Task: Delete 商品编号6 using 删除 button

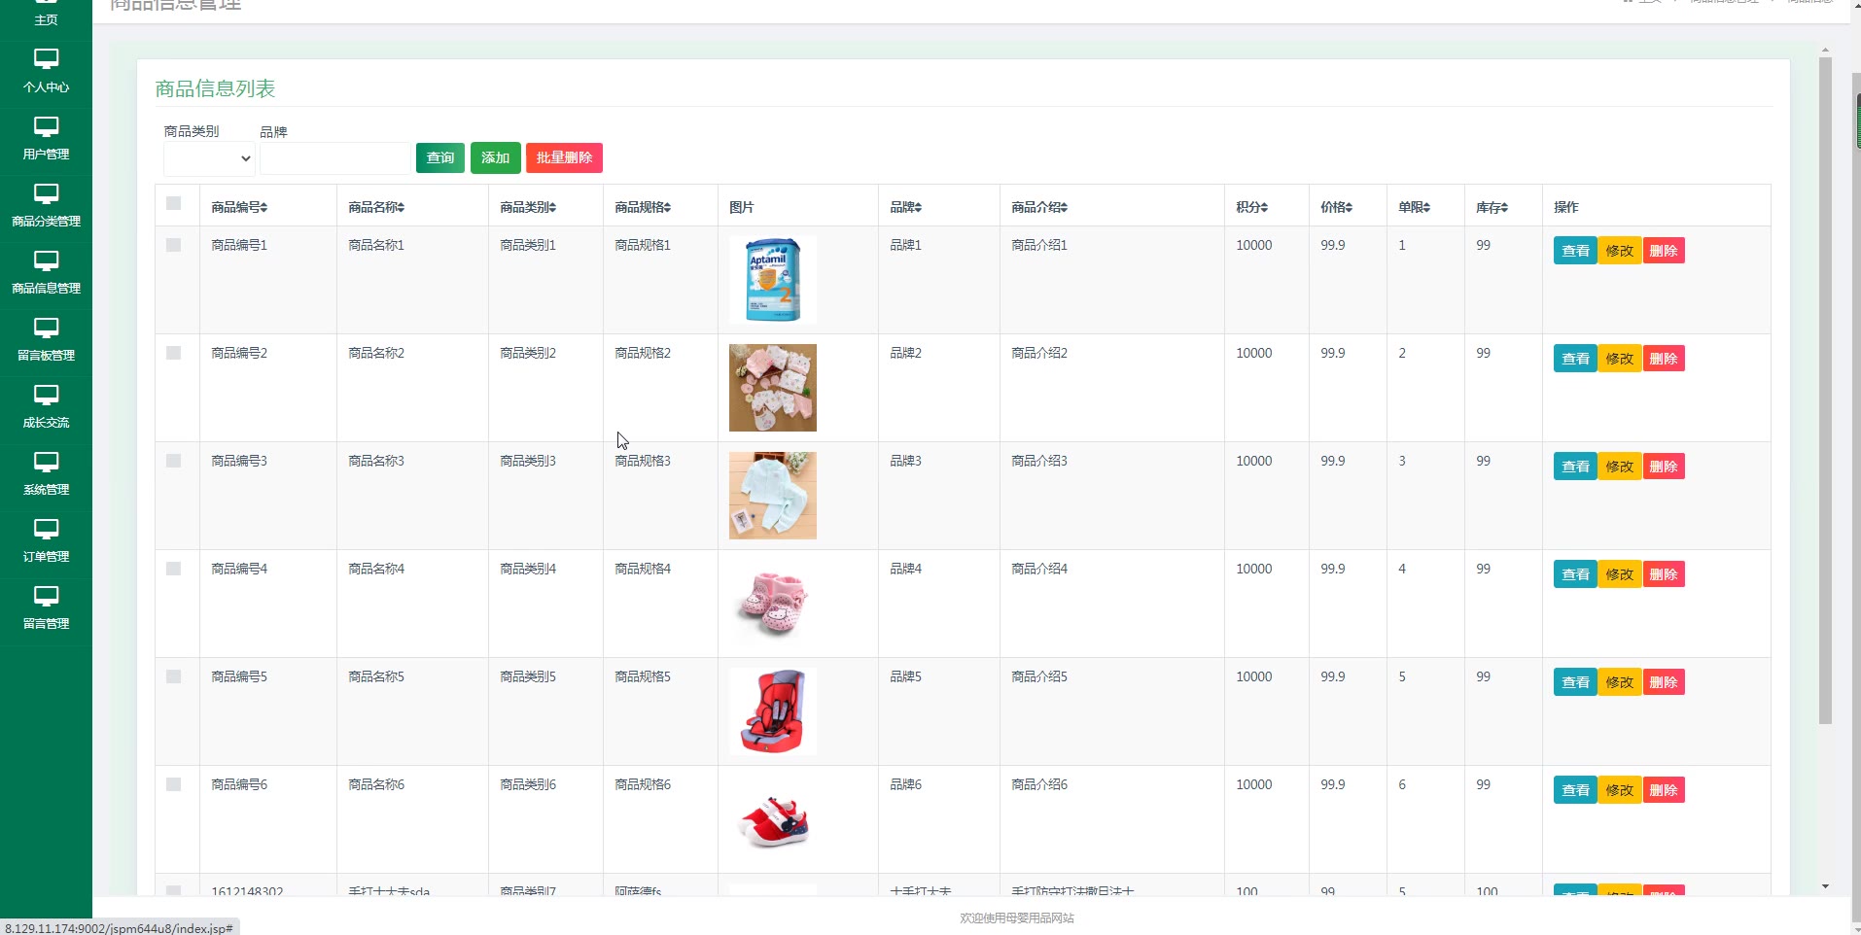Action: [x=1664, y=790]
